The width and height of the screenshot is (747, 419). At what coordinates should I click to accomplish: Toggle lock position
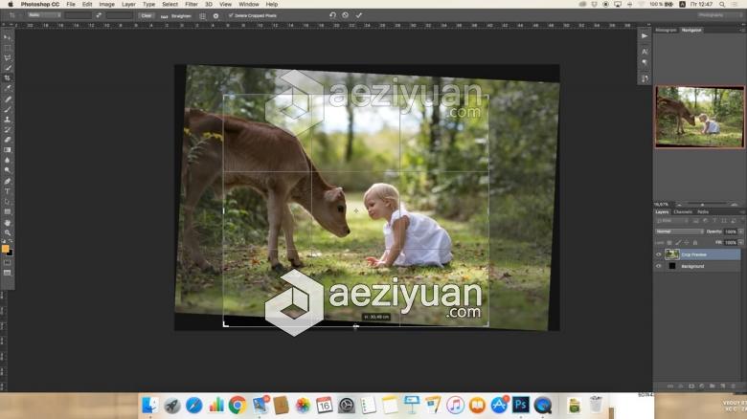click(x=687, y=243)
